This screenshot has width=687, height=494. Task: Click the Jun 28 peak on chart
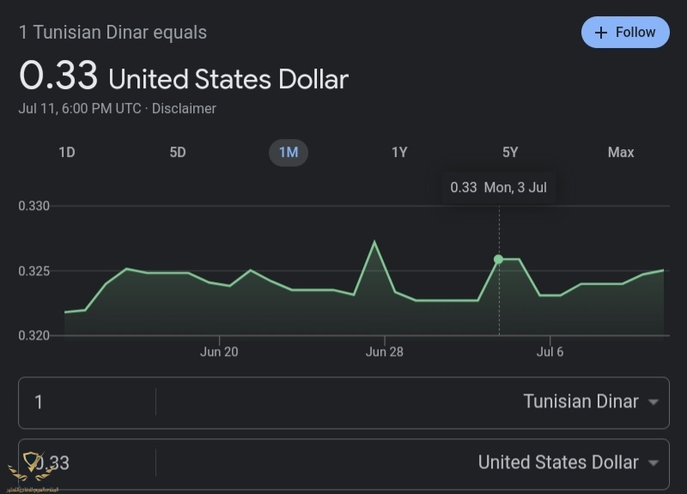[x=374, y=241]
